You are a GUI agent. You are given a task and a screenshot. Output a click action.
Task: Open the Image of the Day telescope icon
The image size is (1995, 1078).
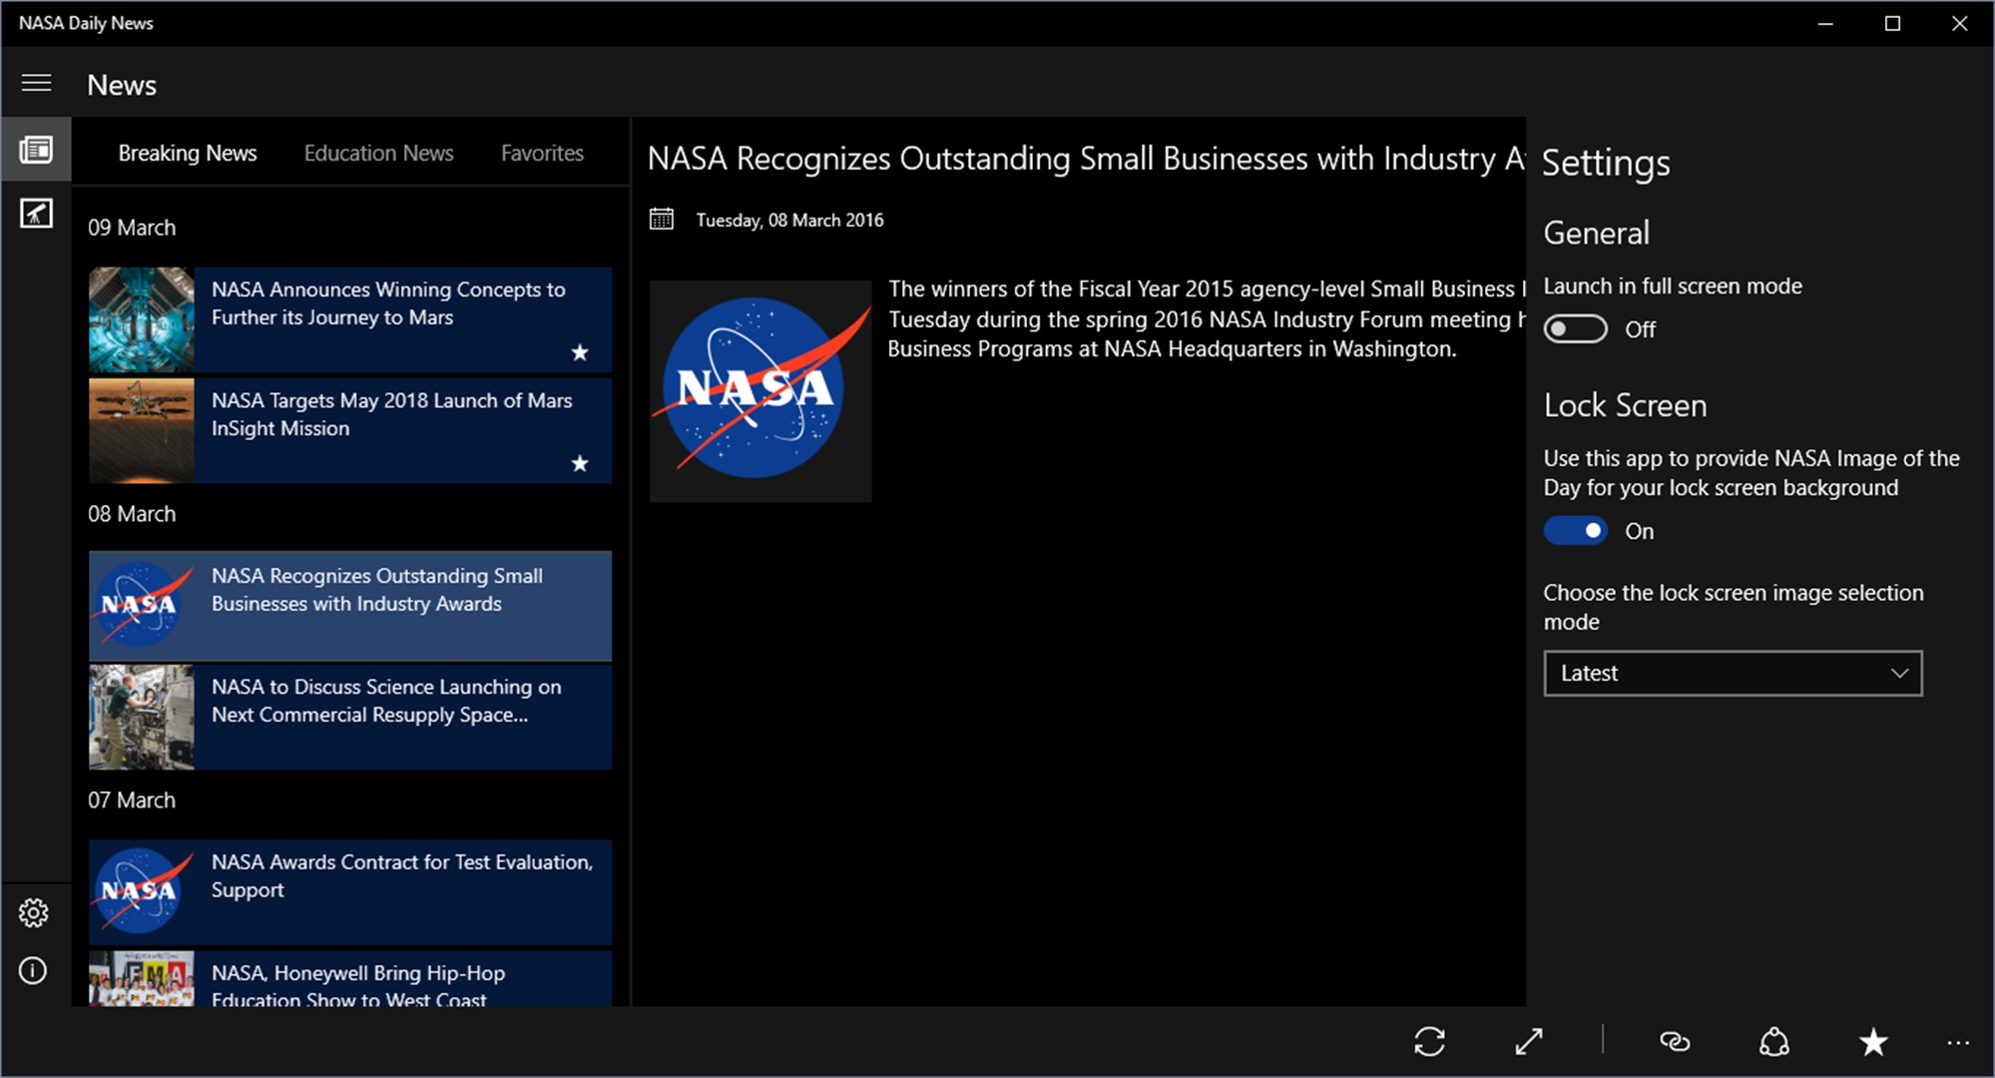point(36,213)
